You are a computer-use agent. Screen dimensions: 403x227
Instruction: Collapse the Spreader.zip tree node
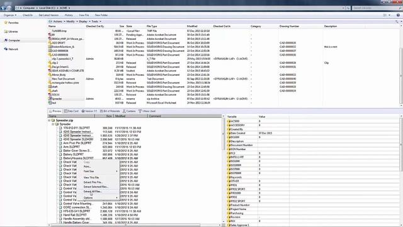pyautogui.click(x=49, y=120)
